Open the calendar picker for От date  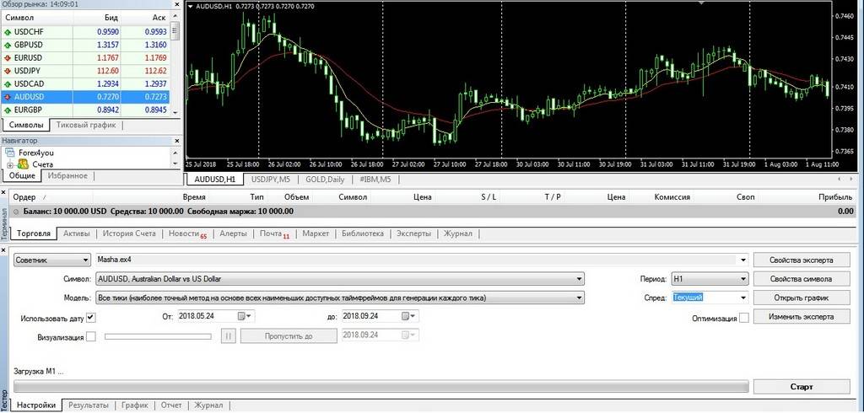(x=243, y=316)
